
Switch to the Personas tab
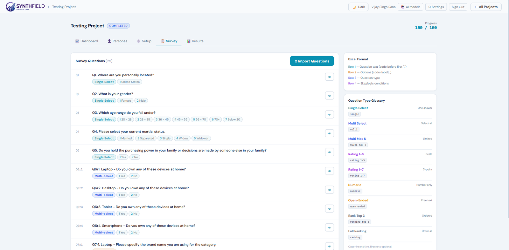117,41
